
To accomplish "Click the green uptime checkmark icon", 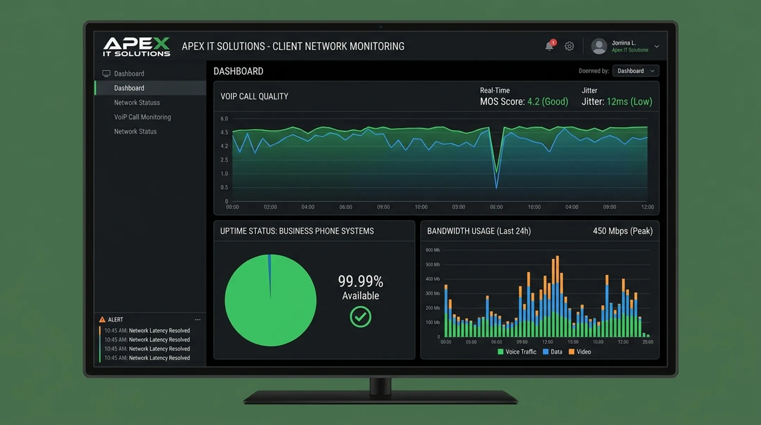I will pos(360,317).
